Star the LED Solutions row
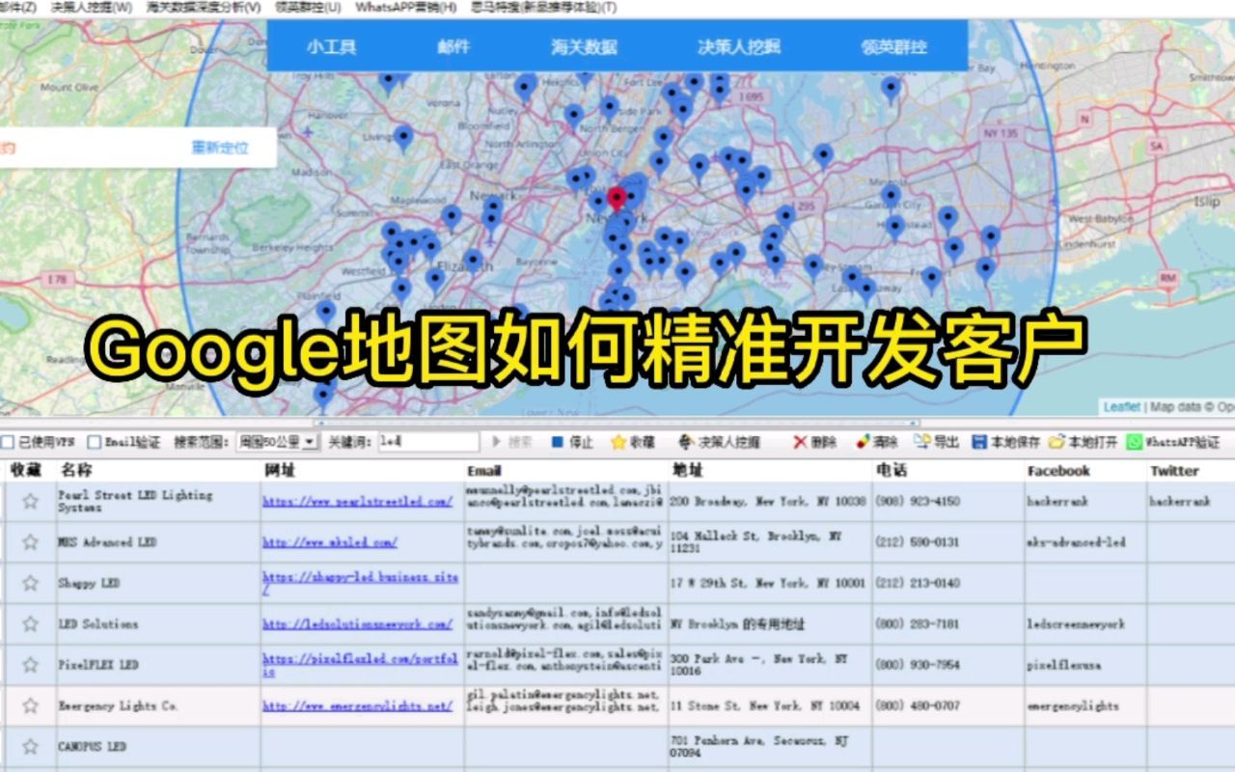 click(x=31, y=624)
